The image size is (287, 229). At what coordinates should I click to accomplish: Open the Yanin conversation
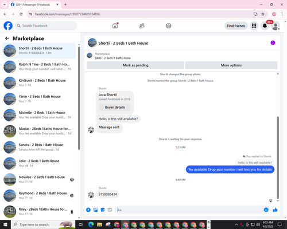38,99
